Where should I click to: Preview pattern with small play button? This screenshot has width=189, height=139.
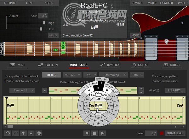pos(44,90)
